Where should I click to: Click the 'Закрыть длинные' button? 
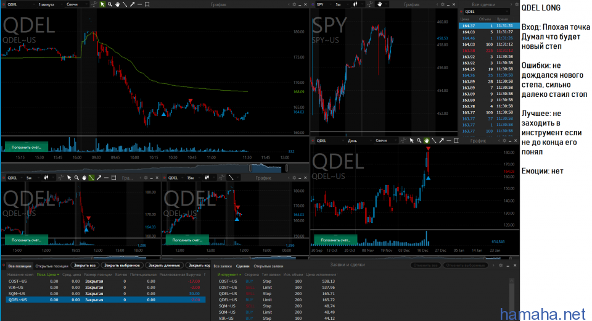pyautogui.click(x=164, y=265)
